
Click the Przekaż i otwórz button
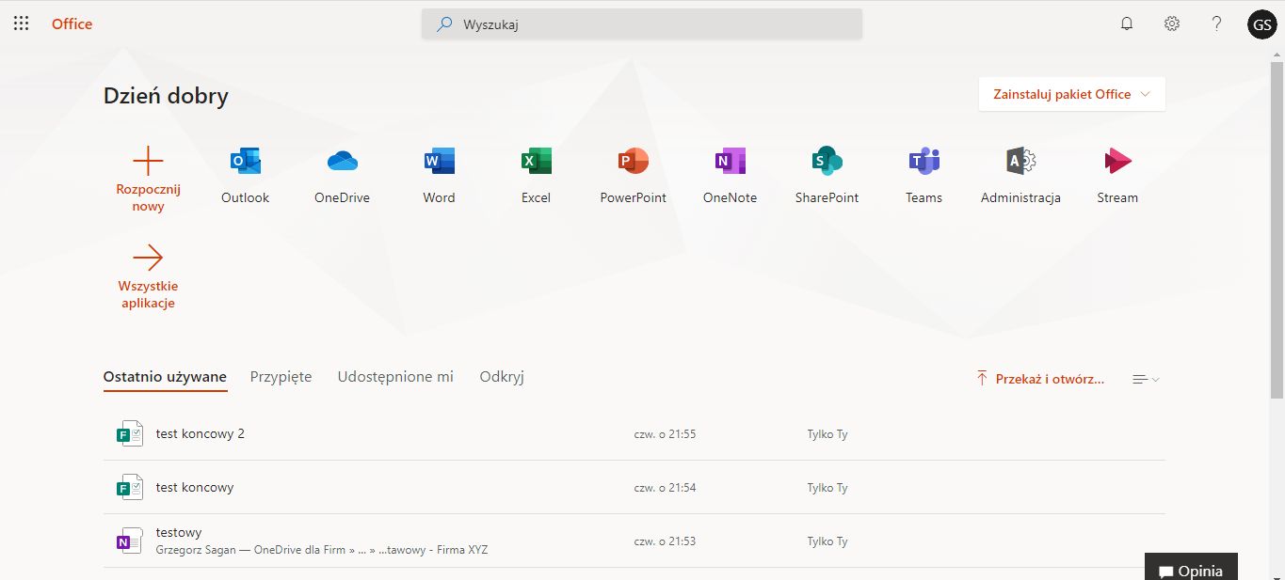(1040, 379)
